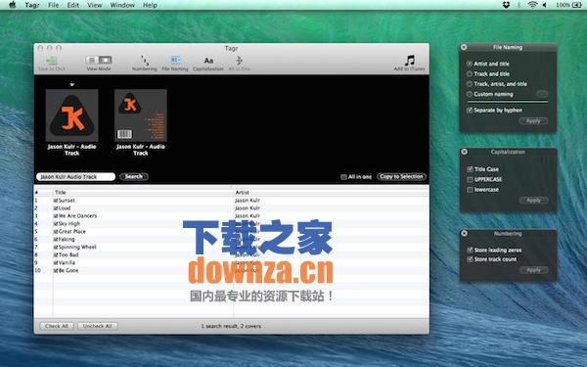
Task: Click the Check All button
Action: (x=57, y=326)
